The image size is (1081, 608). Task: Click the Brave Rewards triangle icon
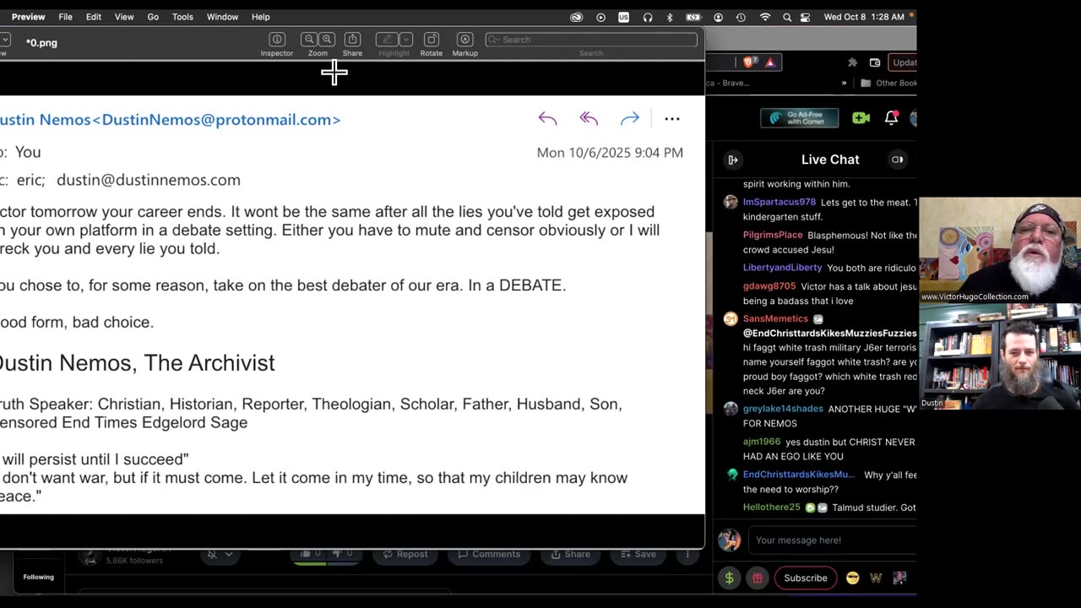[769, 62]
